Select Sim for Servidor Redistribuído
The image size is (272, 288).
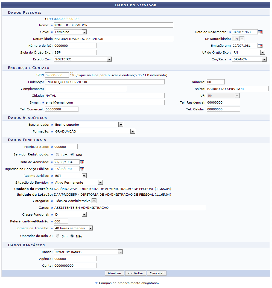58,154
